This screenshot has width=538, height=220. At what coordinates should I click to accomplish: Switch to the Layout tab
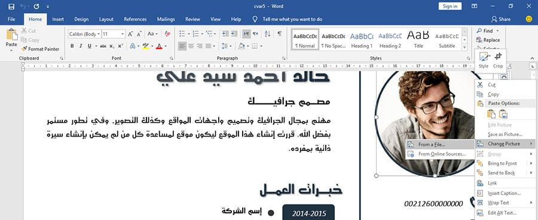(106, 19)
